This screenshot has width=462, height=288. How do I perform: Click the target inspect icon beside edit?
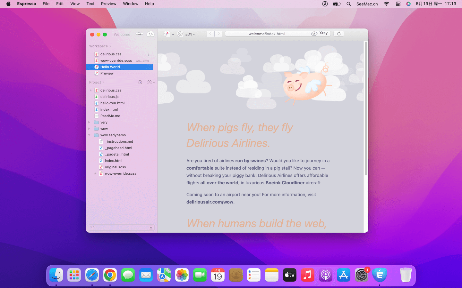tap(180, 34)
